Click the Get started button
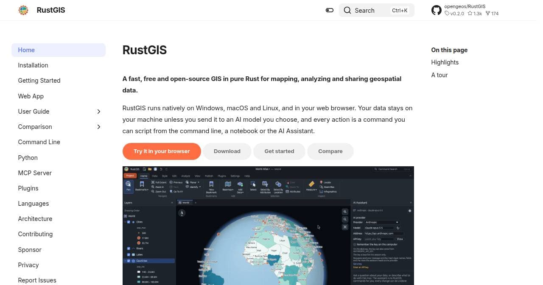This screenshot has width=543, height=285. [279, 151]
